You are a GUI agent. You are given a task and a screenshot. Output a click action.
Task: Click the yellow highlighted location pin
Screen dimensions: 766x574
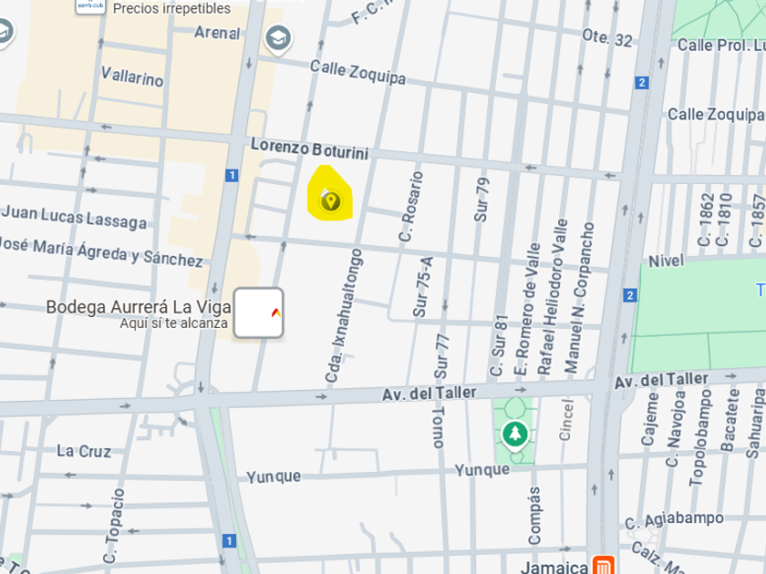pos(331,200)
